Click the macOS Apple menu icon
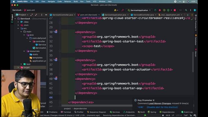Viewport: 208px width, 117px height. 14,2
